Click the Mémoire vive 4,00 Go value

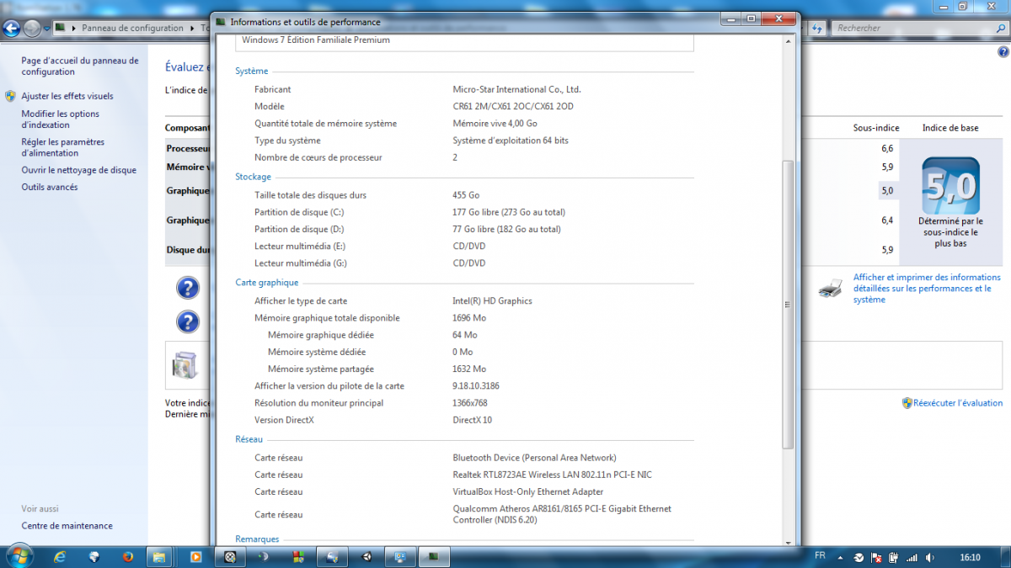(x=495, y=124)
